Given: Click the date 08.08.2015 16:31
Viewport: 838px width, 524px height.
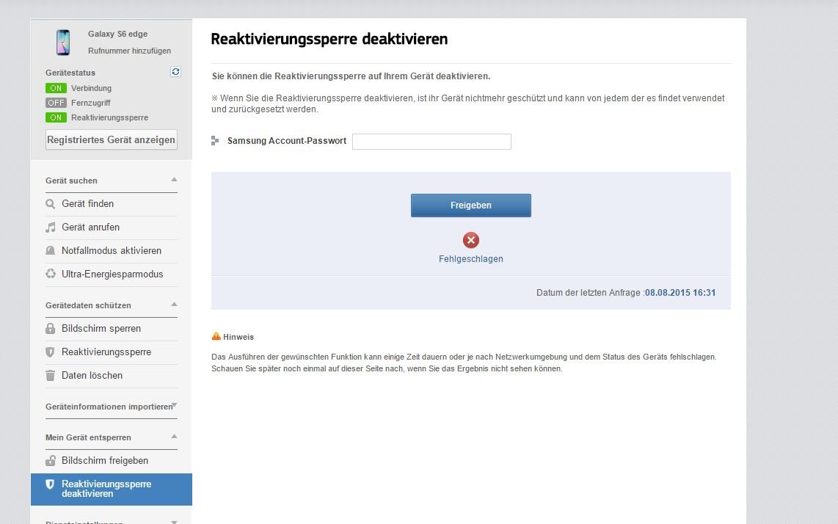Looking at the screenshot, I should [680, 293].
